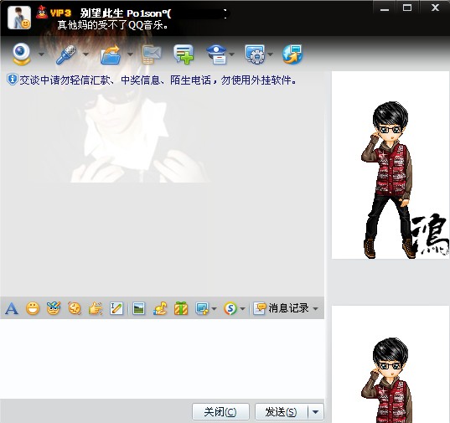Open send options arrow beside 发送

[x=315, y=412]
